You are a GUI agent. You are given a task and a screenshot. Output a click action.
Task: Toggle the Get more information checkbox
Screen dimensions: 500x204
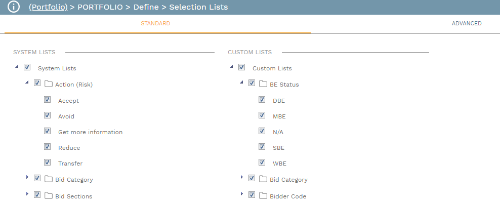[x=48, y=132]
